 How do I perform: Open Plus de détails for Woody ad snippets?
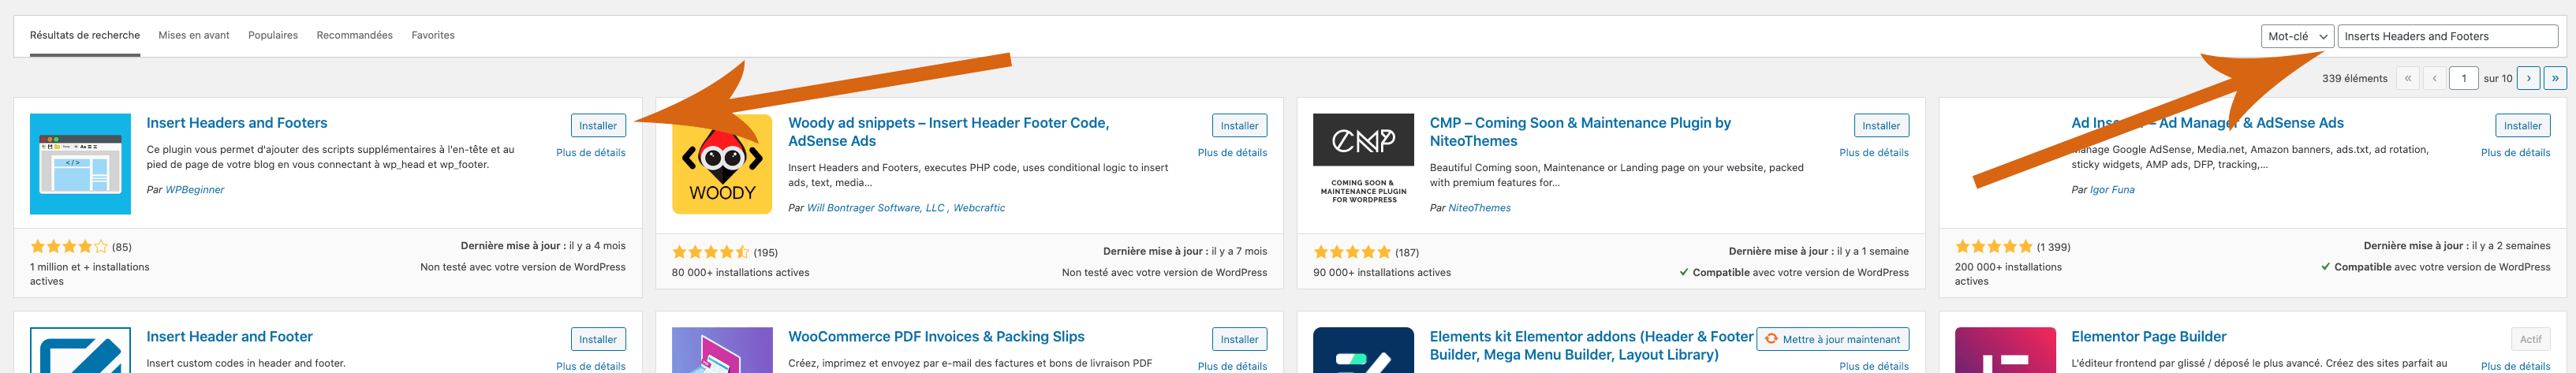pyautogui.click(x=1232, y=153)
